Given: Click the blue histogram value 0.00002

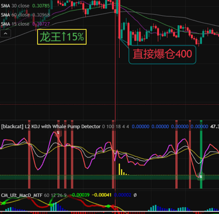Looking at the screenshot, I should [x=123, y=195].
